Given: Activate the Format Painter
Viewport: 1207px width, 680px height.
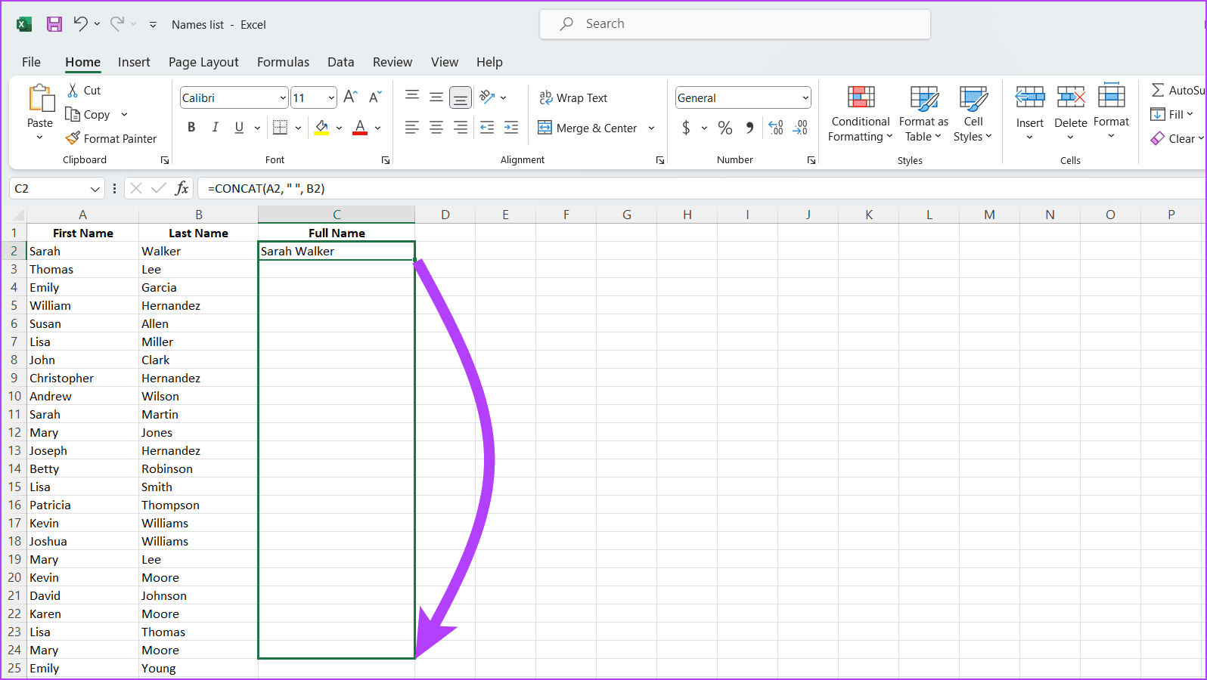Looking at the screenshot, I should [x=111, y=138].
